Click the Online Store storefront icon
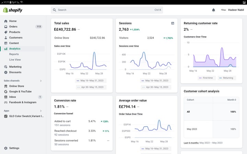This screenshot has width=247, height=154. tap(6, 86)
